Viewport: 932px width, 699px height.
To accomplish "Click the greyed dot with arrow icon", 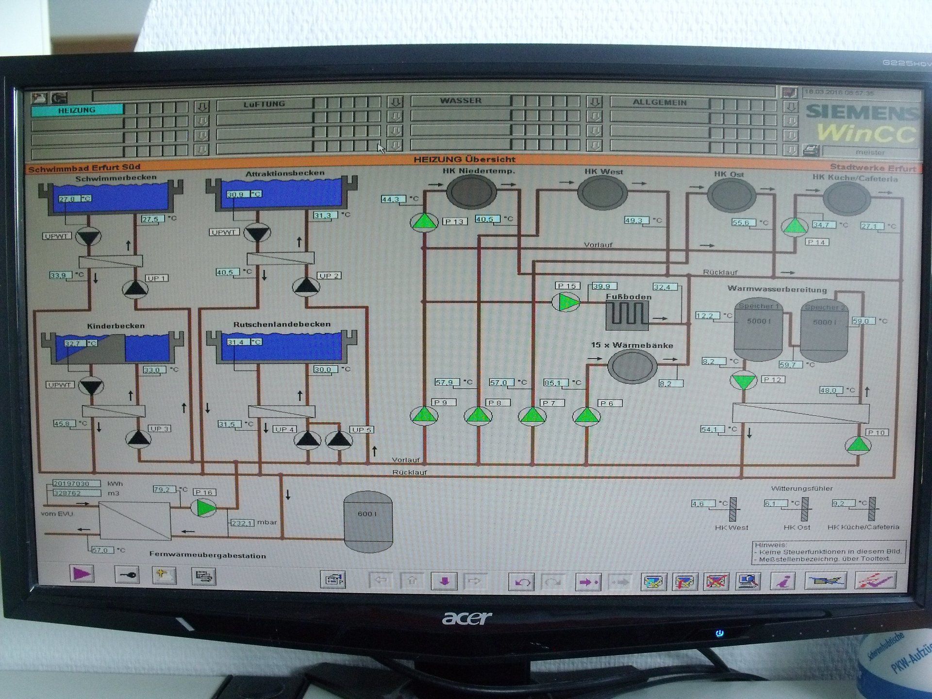I will (x=620, y=582).
